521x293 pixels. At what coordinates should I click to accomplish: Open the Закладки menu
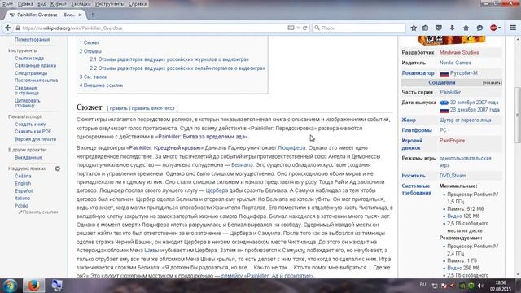(x=81, y=4)
